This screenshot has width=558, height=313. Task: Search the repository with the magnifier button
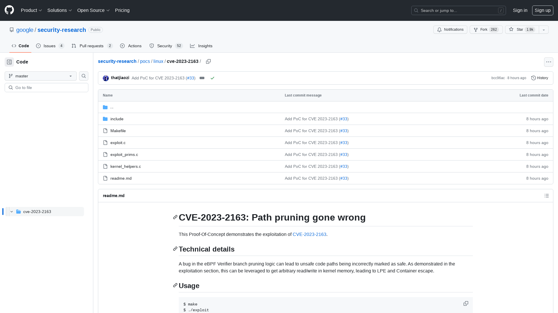point(84,76)
